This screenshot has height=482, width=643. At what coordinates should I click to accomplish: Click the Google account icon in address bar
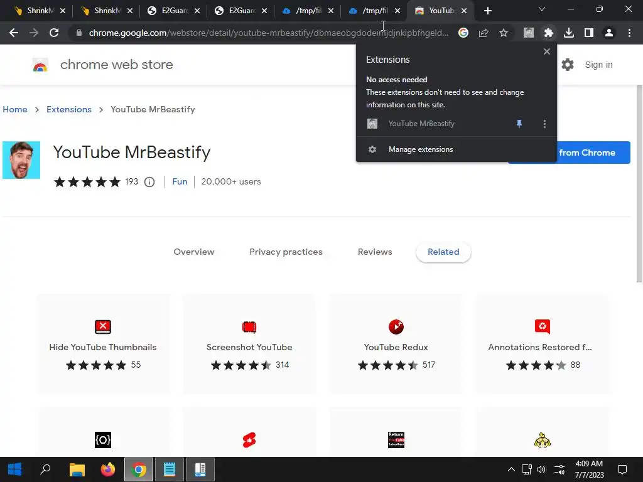(463, 33)
